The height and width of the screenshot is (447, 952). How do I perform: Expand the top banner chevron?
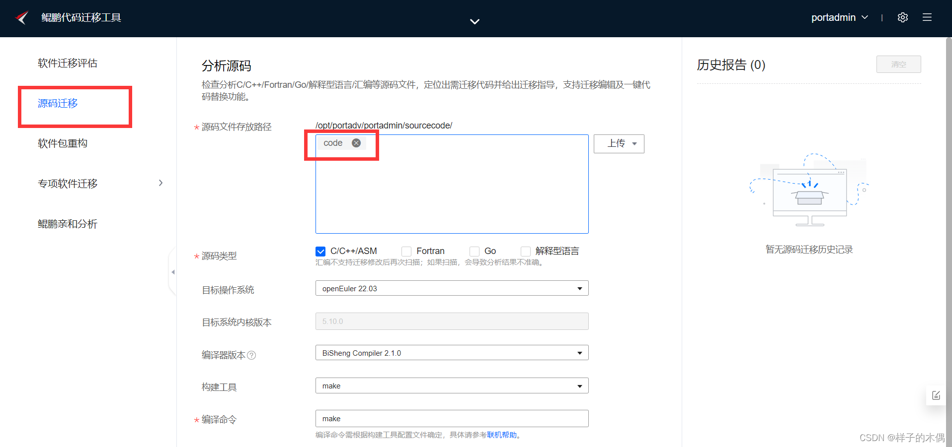pos(475,21)
